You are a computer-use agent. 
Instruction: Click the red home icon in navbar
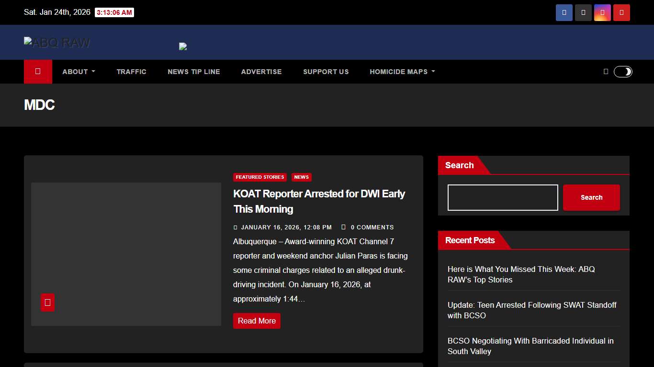[x=38, y=72]
